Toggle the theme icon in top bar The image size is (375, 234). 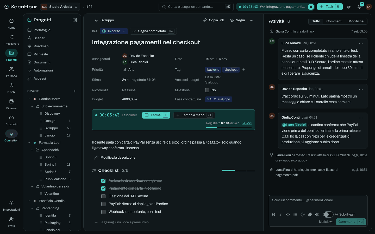point(349,7)
